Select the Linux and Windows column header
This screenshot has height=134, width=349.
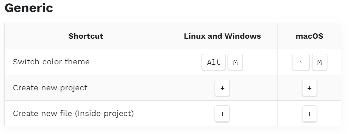coord(222,36)
